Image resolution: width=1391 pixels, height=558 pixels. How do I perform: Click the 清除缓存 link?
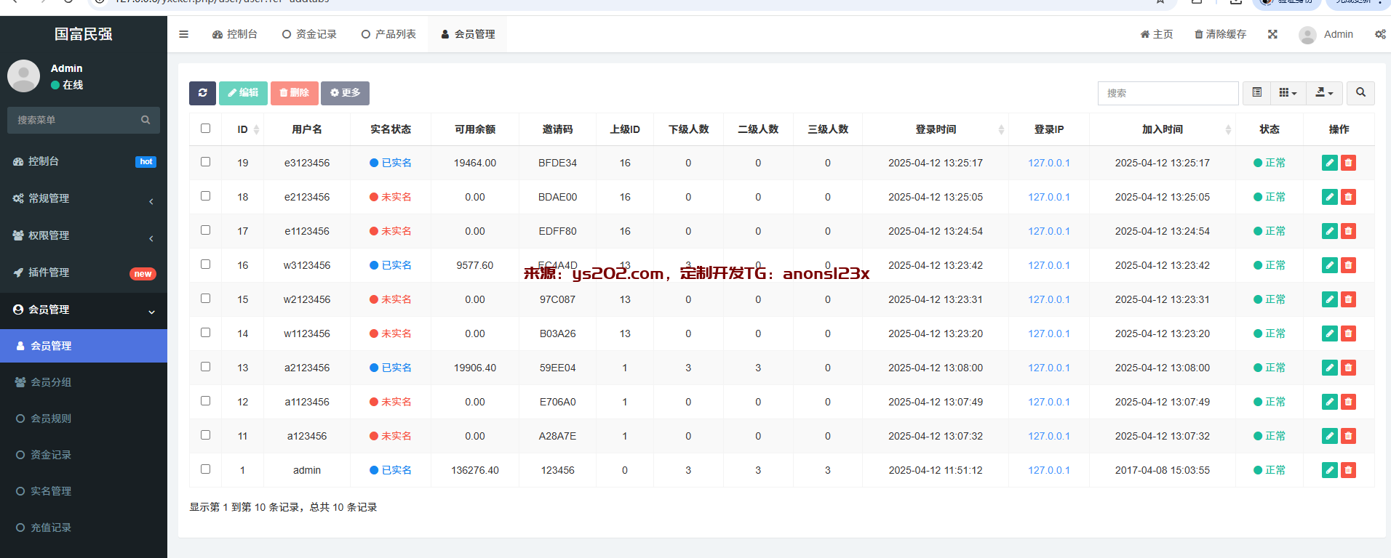pyautogui.click(x=1220, y=34)
